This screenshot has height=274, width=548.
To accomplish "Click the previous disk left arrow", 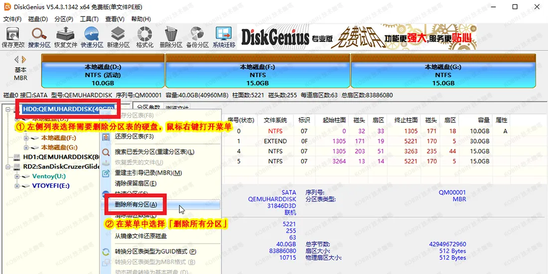I will point(16,59).
